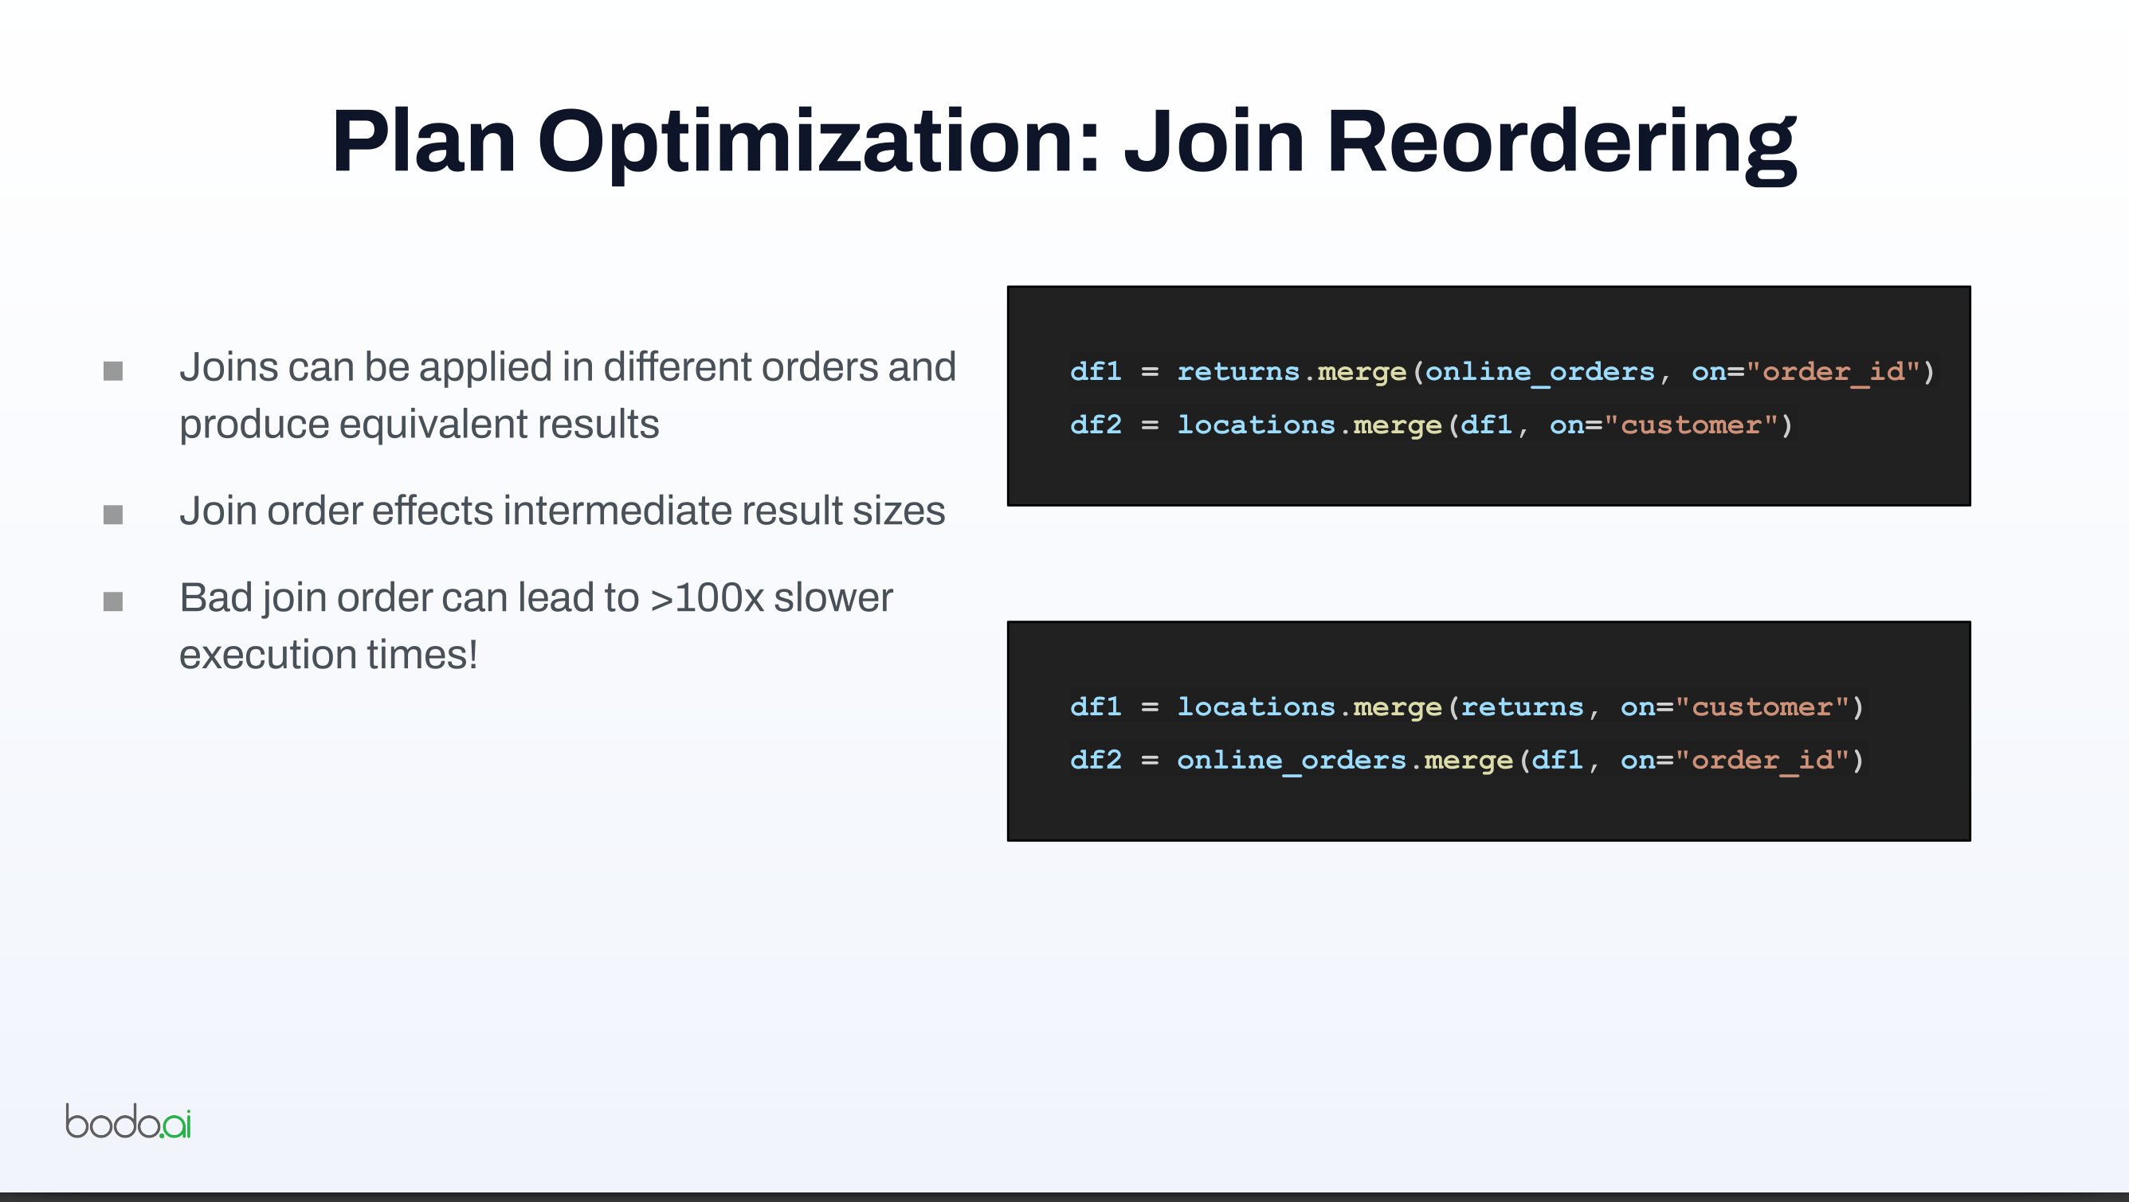Click the bottom code block background

(x=1488, y=809)
